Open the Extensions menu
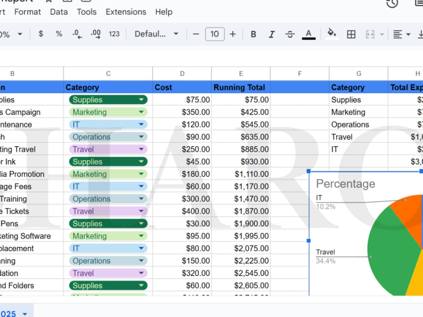Image resolution: width=423 pixels, height=317 pixels. pos(126,12)
